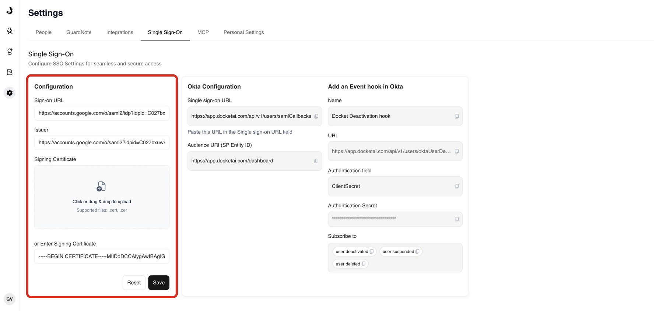The image size is (663, 311).
Task: Copy the user deactivated event
Action: [x=372, y=252]
